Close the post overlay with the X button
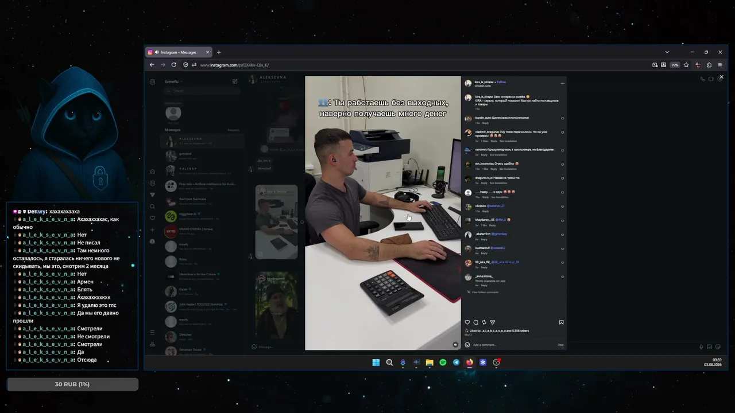 pyautogui.click(x=721, y=77)
